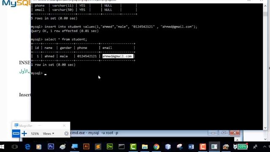Image resolution: width=270 pixels, height=152 pixels.
Task: Open the white and red taskbar app
Action: pyautogui.click(x=180, y=147)
